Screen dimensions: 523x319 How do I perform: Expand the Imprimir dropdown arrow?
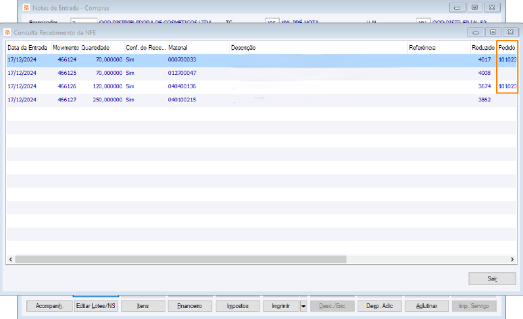303,306
